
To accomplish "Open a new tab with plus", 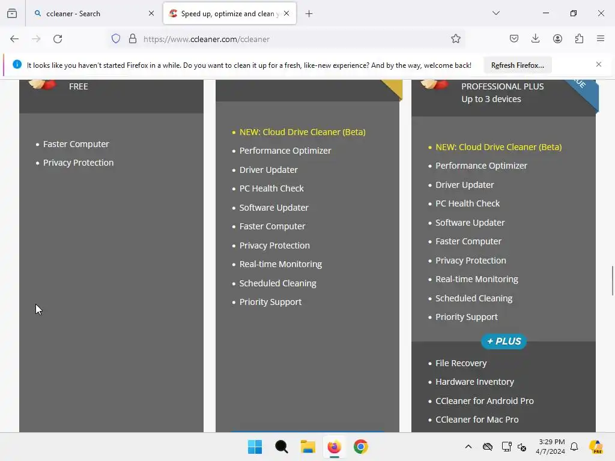I will click(x=309, y=14).
